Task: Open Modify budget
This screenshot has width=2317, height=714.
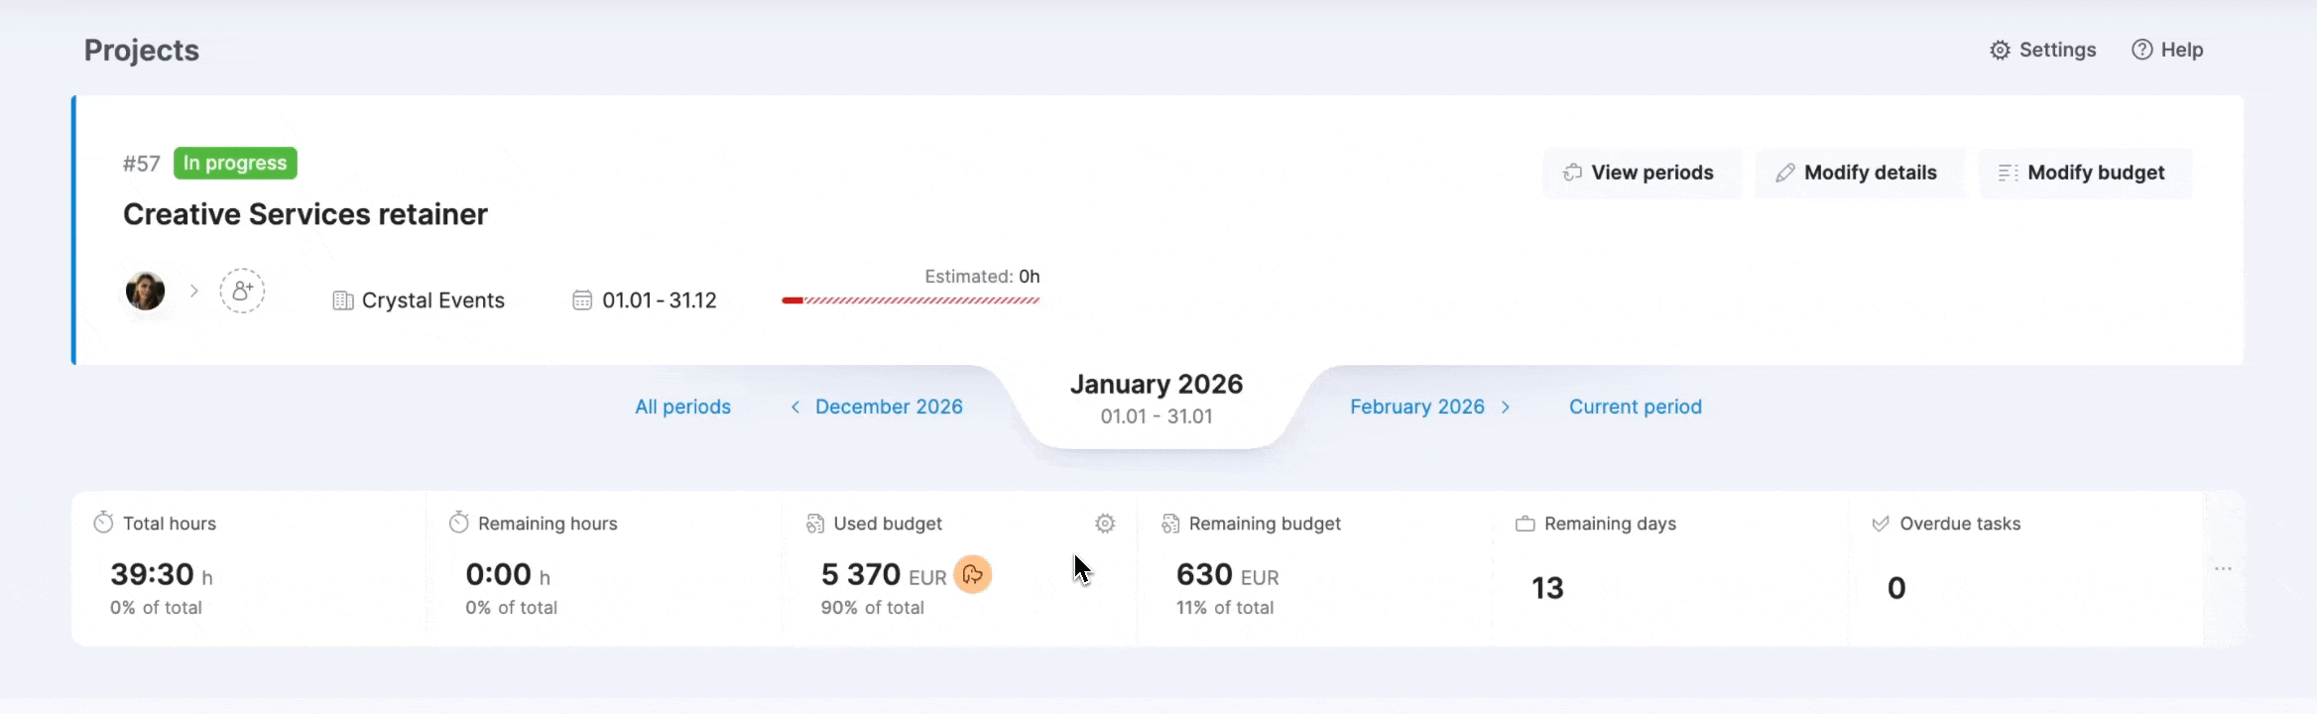Action: pyautogui.click(x=2083, y=173)
